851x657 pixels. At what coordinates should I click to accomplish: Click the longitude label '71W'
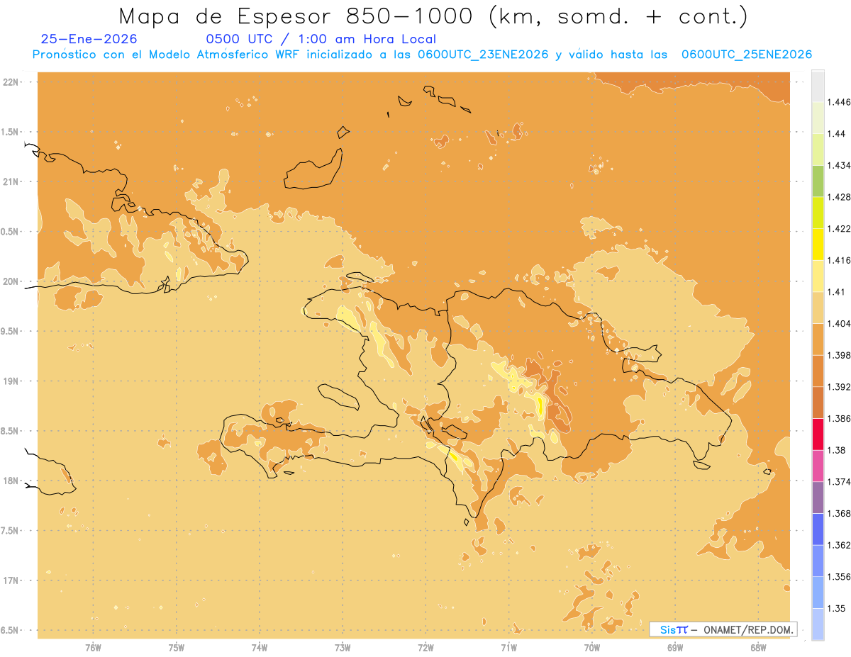pos(508,647)
